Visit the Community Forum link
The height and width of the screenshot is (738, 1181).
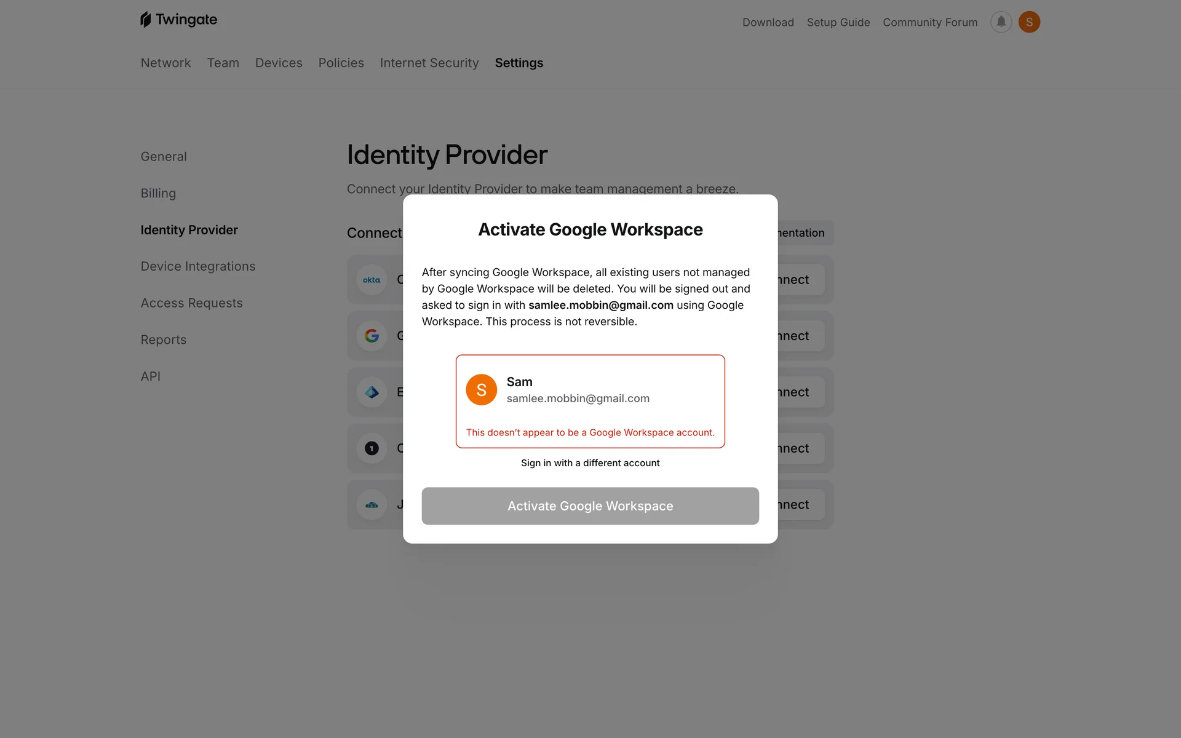click(x=929, y=22)
